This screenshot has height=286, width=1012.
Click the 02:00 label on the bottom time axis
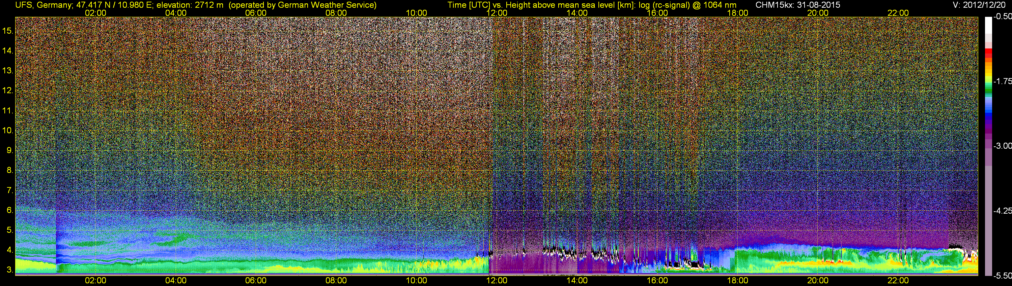(95, 281)
